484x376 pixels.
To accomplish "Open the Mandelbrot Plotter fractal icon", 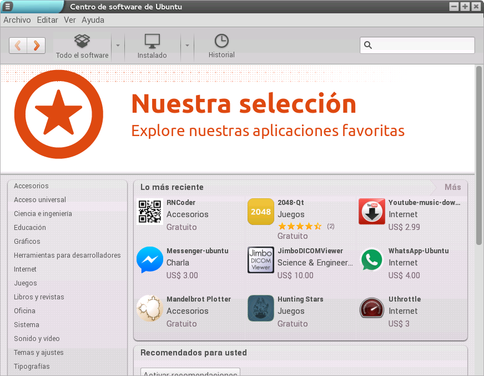I will click(x=150, y=308).
